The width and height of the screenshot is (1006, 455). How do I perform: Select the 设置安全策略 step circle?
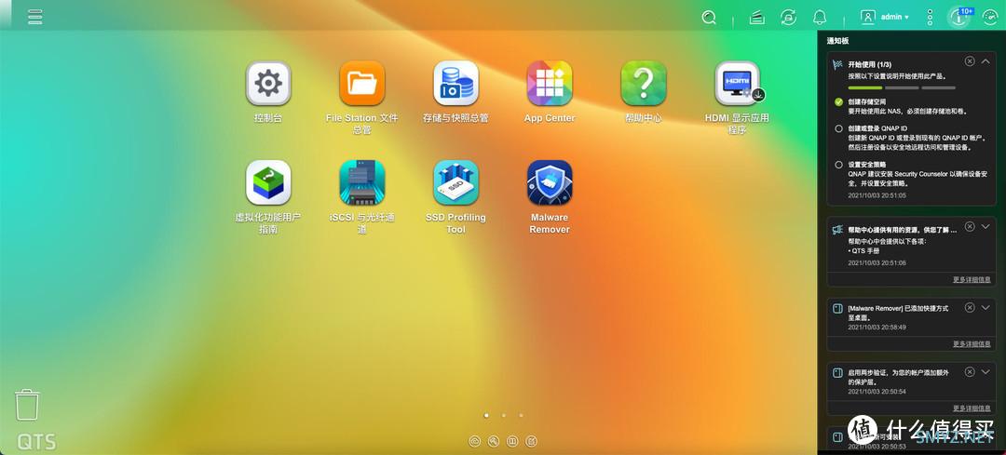(x=838, y=165)
